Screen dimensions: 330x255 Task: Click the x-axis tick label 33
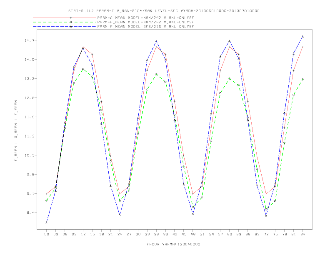click(147, 234)
